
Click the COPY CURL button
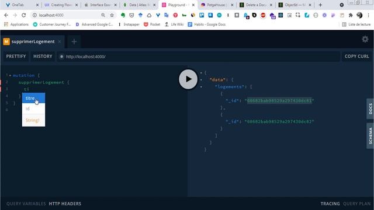click(356, 57)
